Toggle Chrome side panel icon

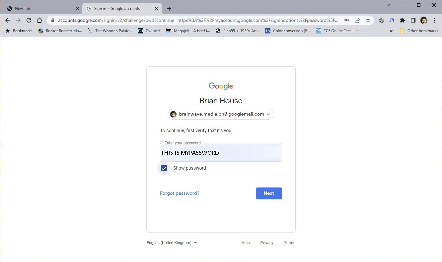(413, 20)
